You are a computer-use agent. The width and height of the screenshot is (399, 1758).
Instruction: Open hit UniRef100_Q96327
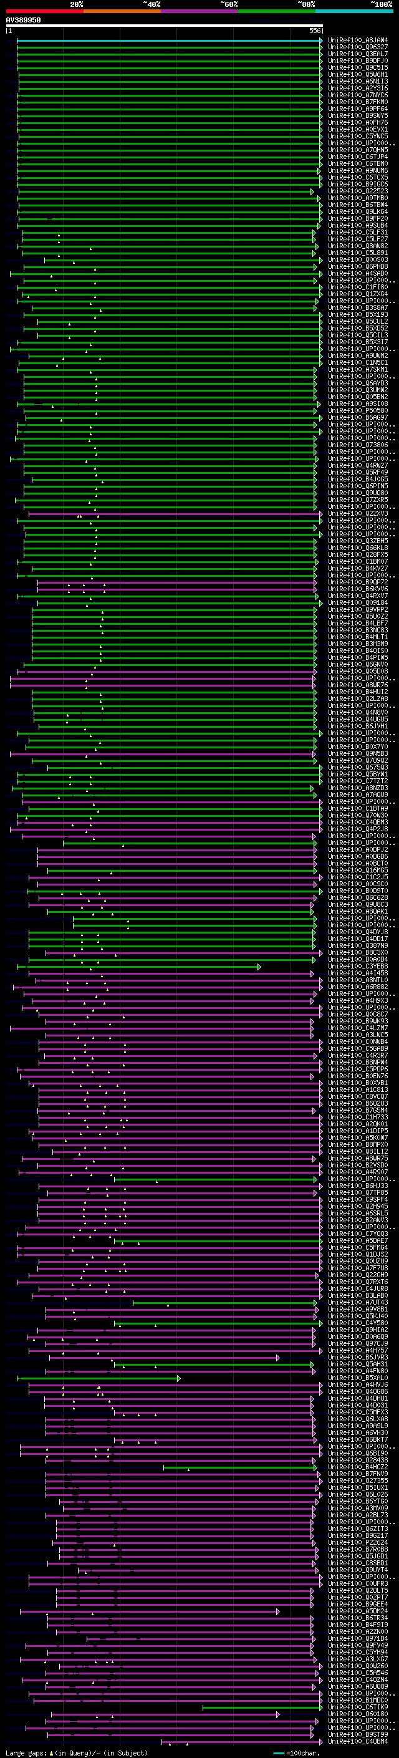point(358,47)
